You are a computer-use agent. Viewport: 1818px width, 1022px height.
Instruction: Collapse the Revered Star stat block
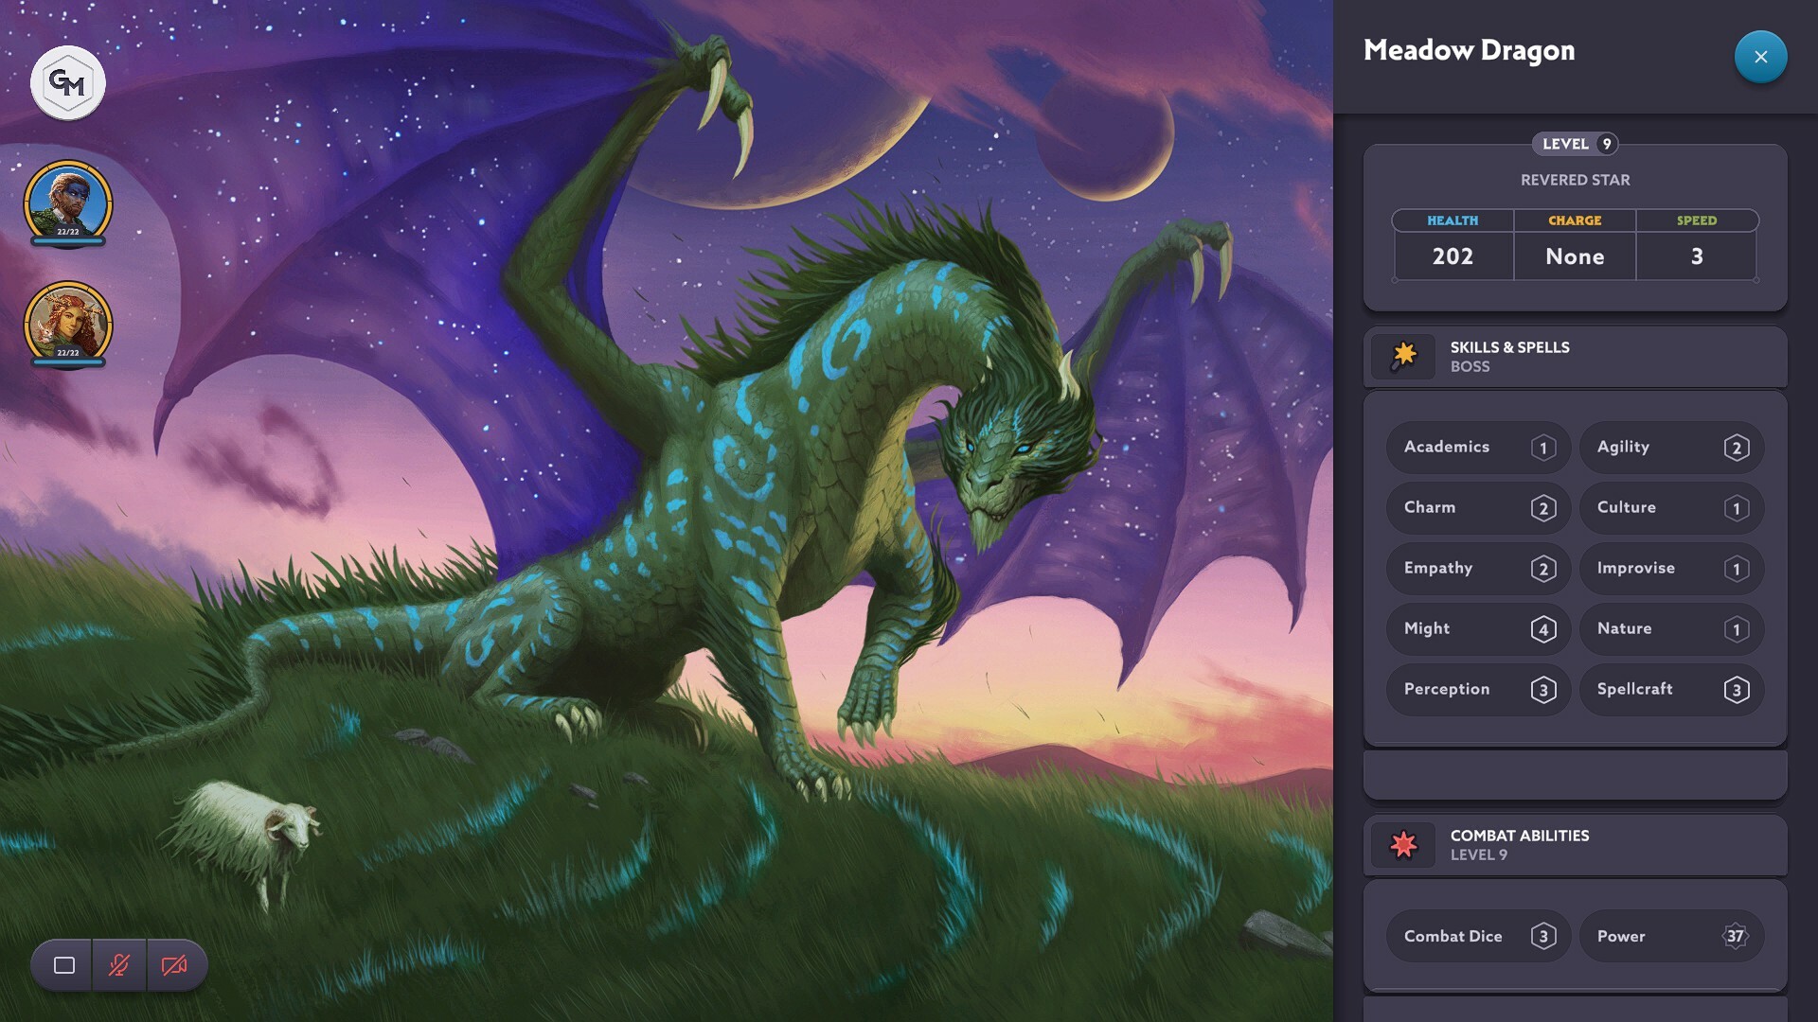tap(1574, 180)
